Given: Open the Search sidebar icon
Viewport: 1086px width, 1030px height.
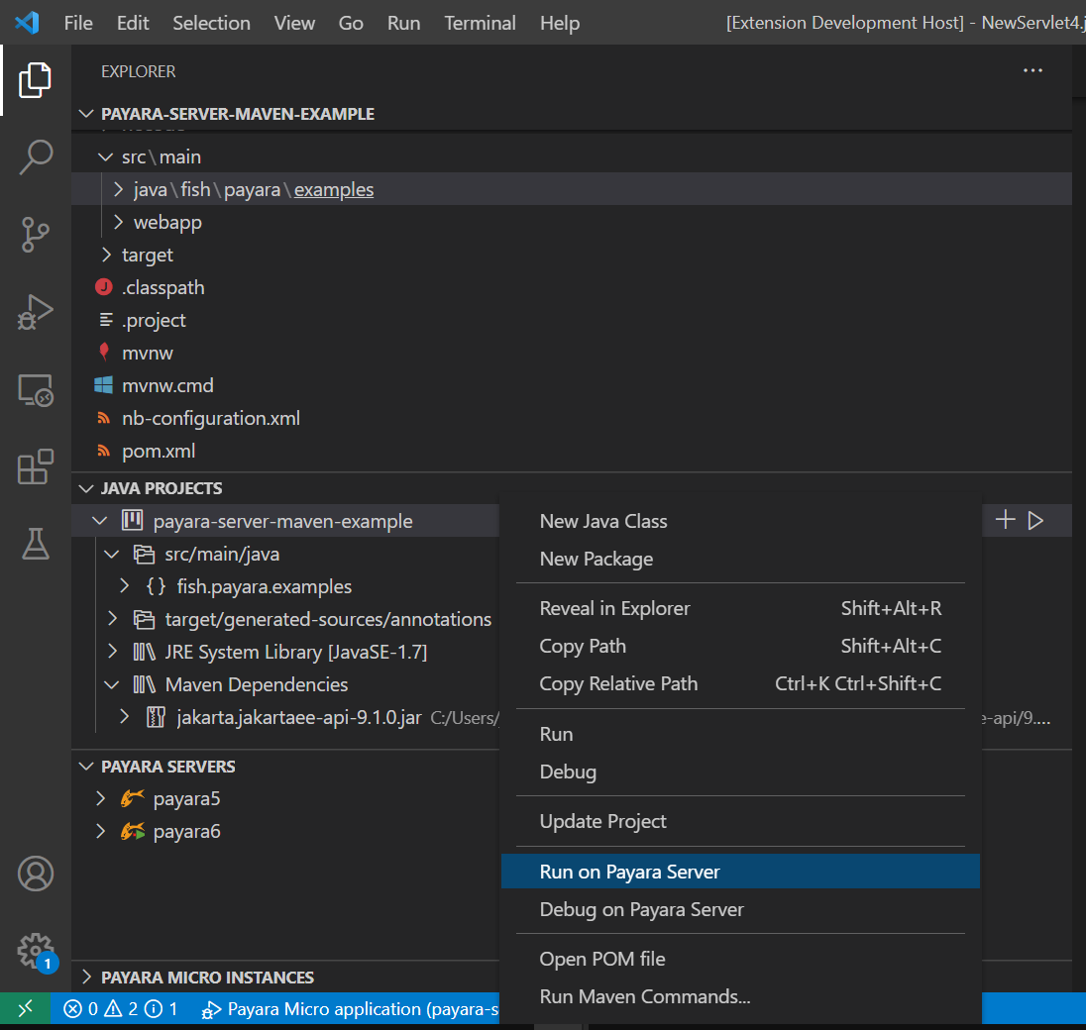Looking at the screenshot, I should point(36,156).
